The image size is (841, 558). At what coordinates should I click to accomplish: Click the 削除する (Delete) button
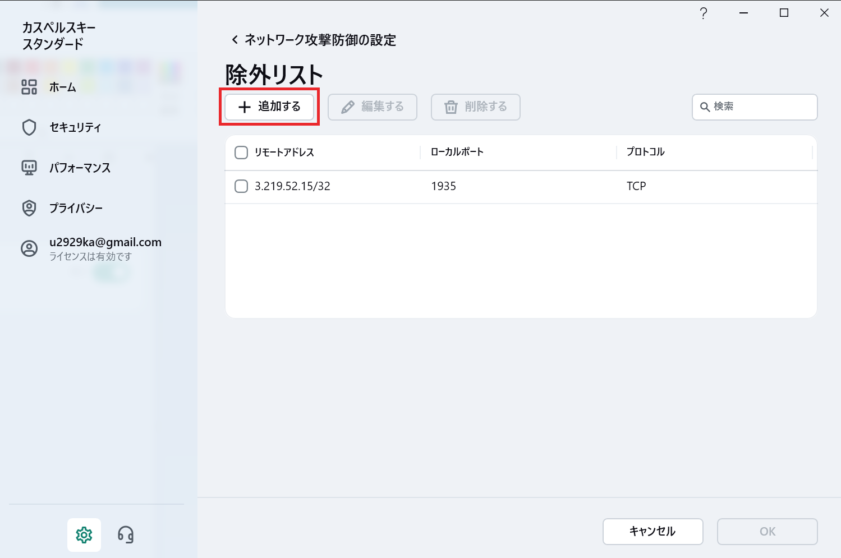point(476,107)
